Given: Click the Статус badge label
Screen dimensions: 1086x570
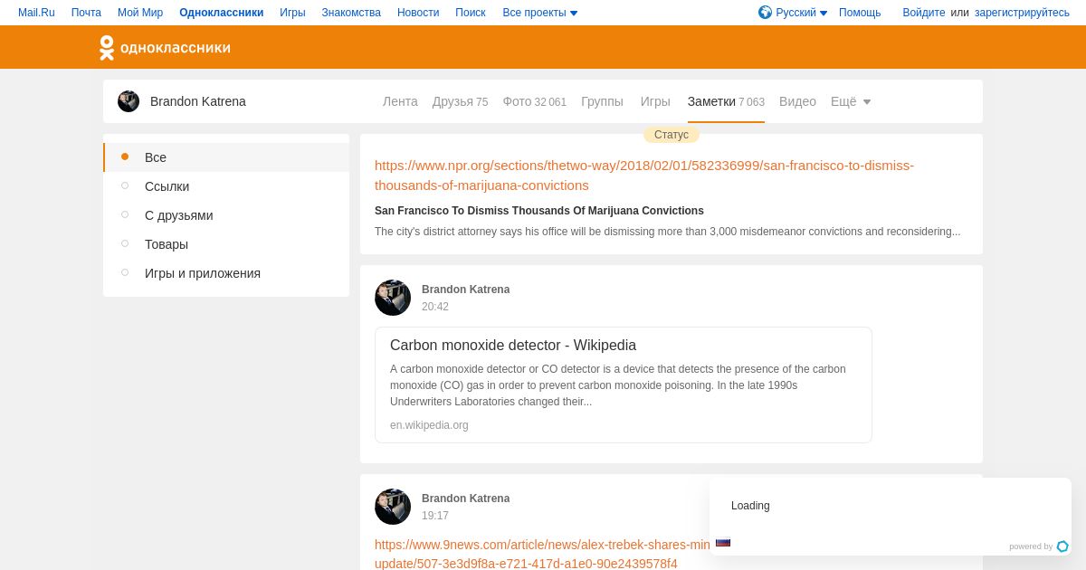Looking at the screenshot, I should [x=672, y=135].
